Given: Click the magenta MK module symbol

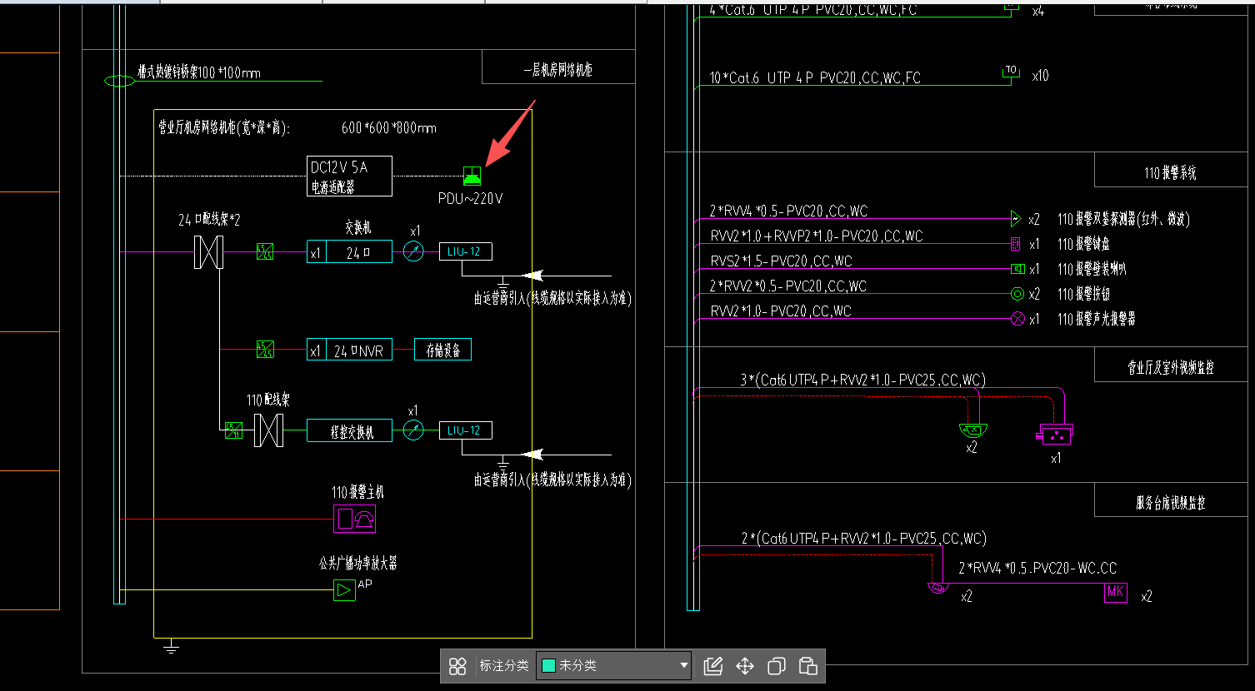Looking at the screenshot, I should pyautogui.click(x=1116, y=593).
